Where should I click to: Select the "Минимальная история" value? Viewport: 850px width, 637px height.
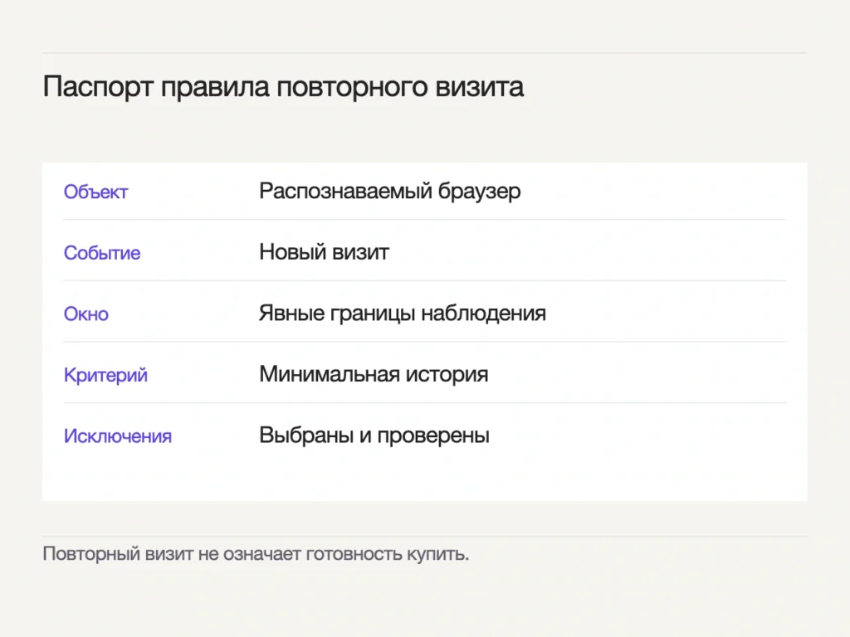pos(374,374)
